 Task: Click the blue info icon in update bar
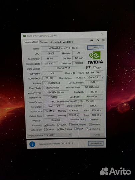pos(32,144)
